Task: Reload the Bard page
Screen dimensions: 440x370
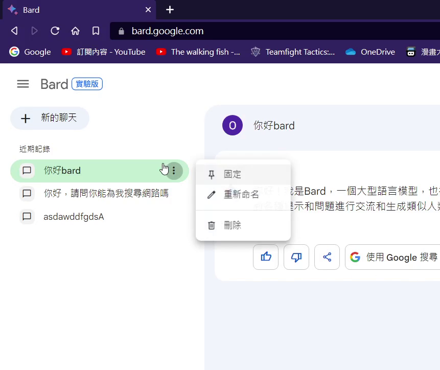Action: tap(55, 31)
